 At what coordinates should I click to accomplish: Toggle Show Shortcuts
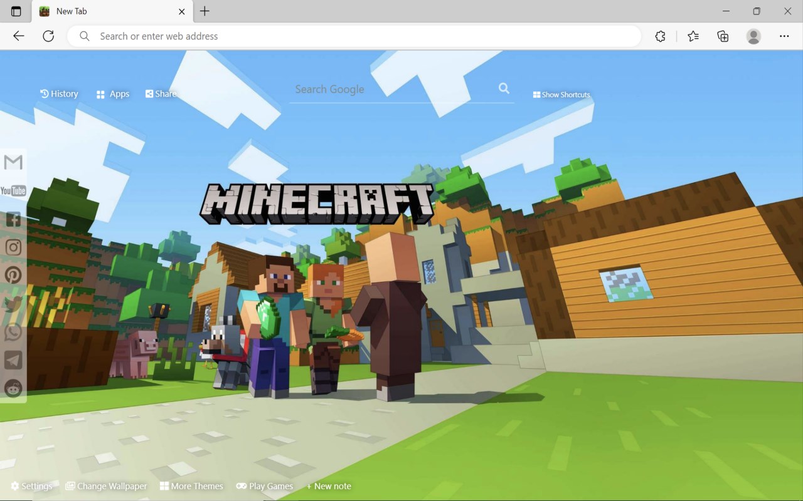[x=561, y=95]
